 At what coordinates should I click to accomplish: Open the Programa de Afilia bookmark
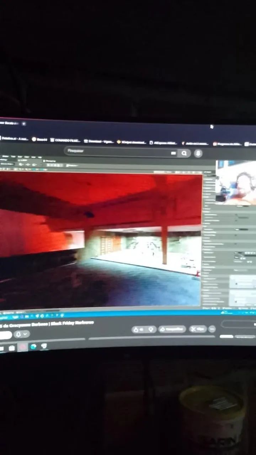tap(227, 144)
